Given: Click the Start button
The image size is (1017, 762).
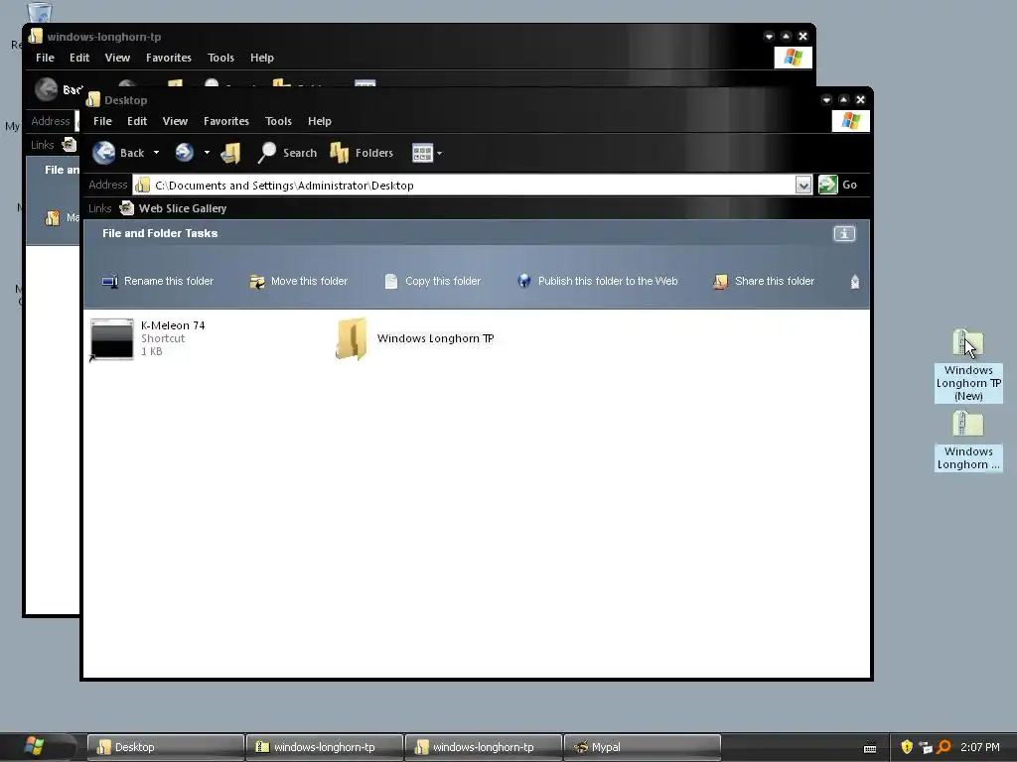Looking at the screenshot, I should (x=34, y=746).
